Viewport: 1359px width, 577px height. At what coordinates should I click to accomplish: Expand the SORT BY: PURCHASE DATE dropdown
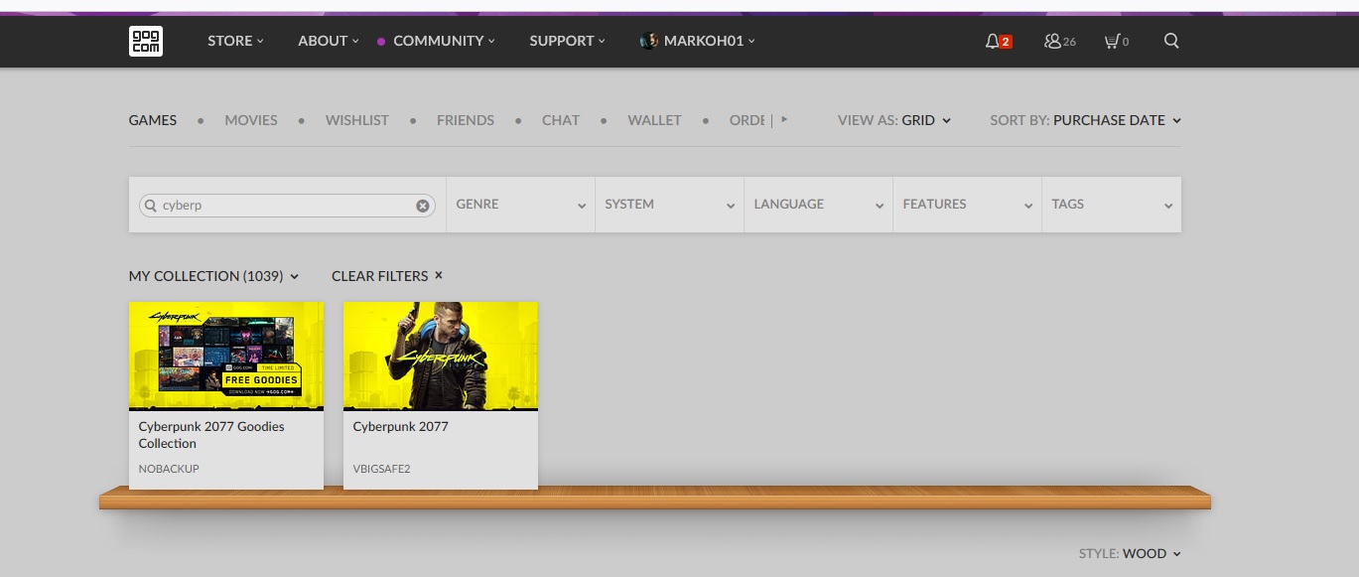coord(1085,120)
